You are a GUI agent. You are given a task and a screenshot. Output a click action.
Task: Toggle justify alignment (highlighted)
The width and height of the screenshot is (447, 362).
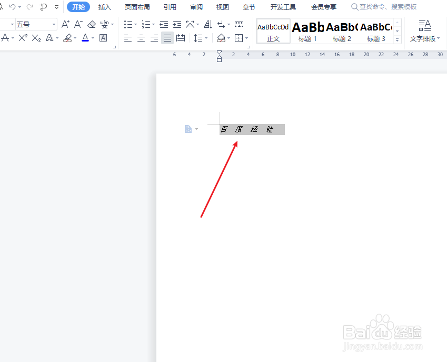pyautogui.click(x=167, y=38)
